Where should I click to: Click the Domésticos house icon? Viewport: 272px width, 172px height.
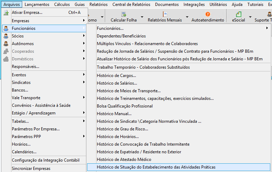[x=6, y=59]
